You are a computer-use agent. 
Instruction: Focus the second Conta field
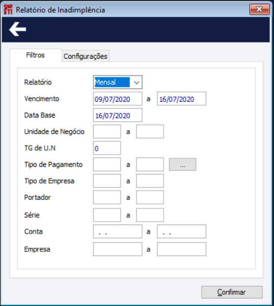click(181, 231)
